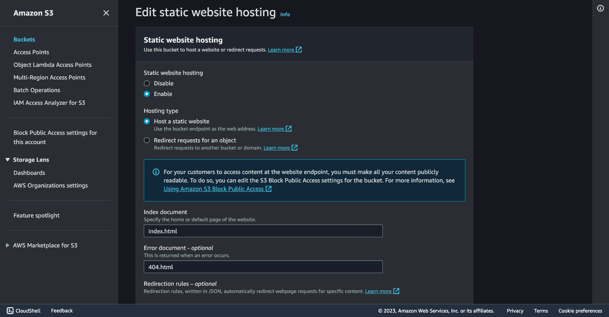The height and width of the screenshot is (317, 609).
Task: Click the Feedback link in footer
Action: coord(62,311)
